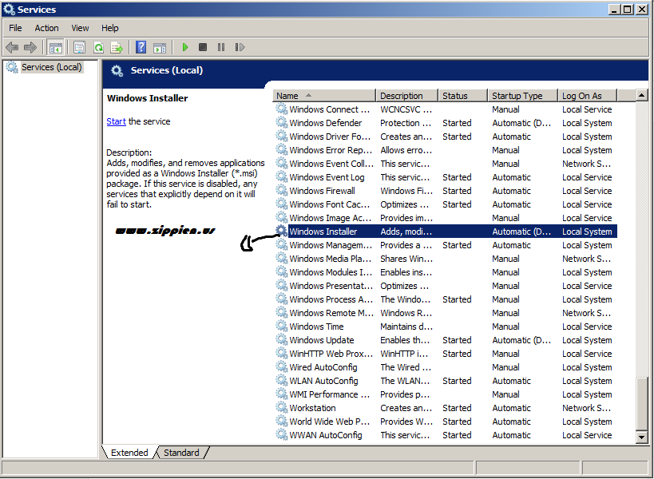Select the Windows Connect service row
654x479 pixels.
tap(446, 109)
